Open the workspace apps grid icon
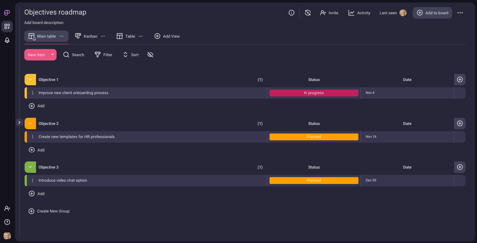 tap(7, 27)
